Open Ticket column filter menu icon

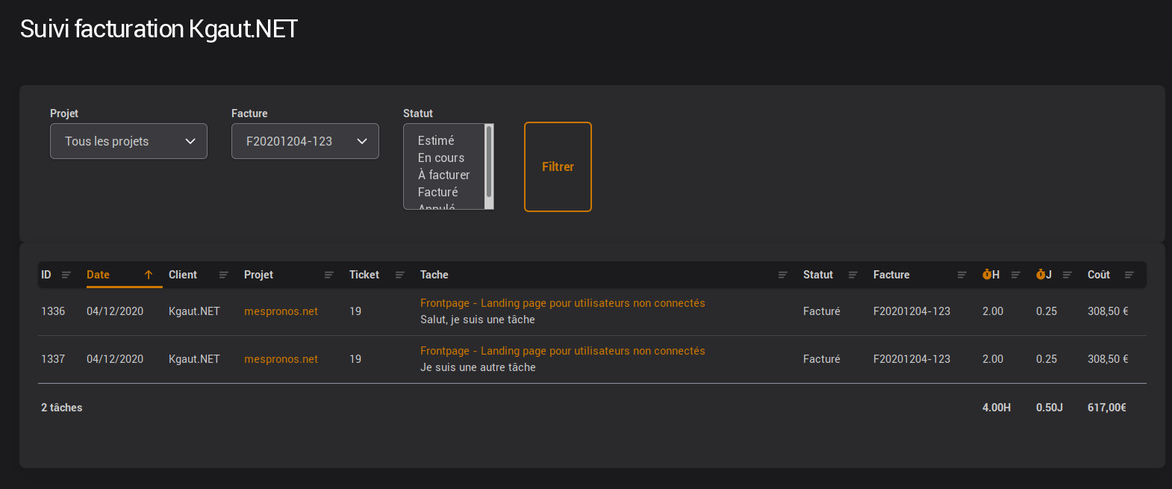tap(399, 275)
